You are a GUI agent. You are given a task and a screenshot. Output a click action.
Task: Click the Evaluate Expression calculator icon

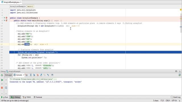[52, 75]
